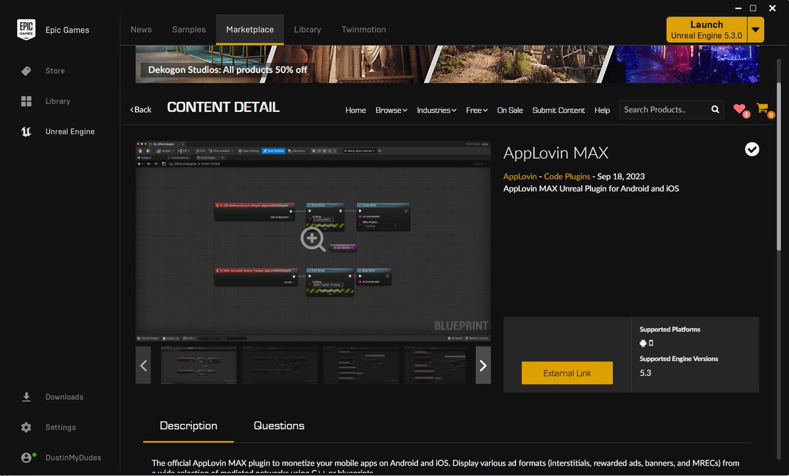Open the On Sale link
The width and height of the screenshot is (789, 476).
[x=510, y=110]
